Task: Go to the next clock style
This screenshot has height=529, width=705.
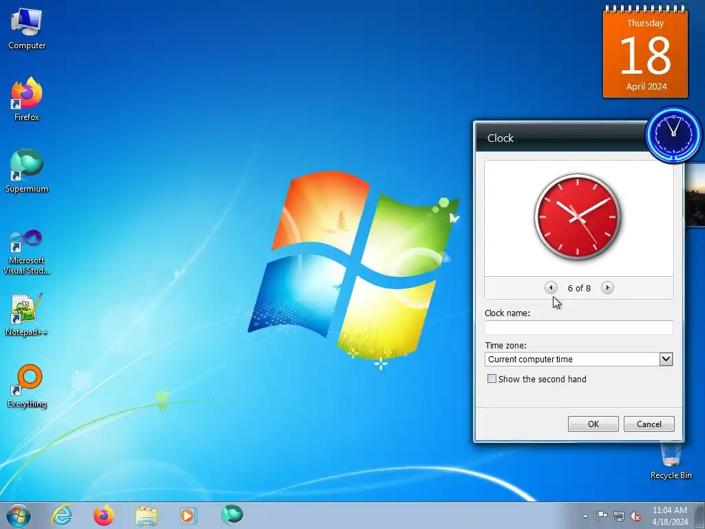Action: (x=607, y=287)
